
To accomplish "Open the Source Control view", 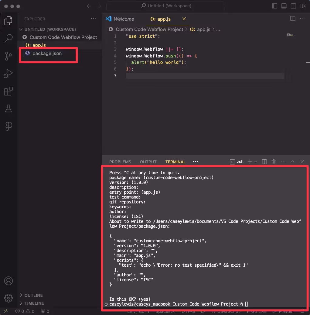I will coord(8,56).
